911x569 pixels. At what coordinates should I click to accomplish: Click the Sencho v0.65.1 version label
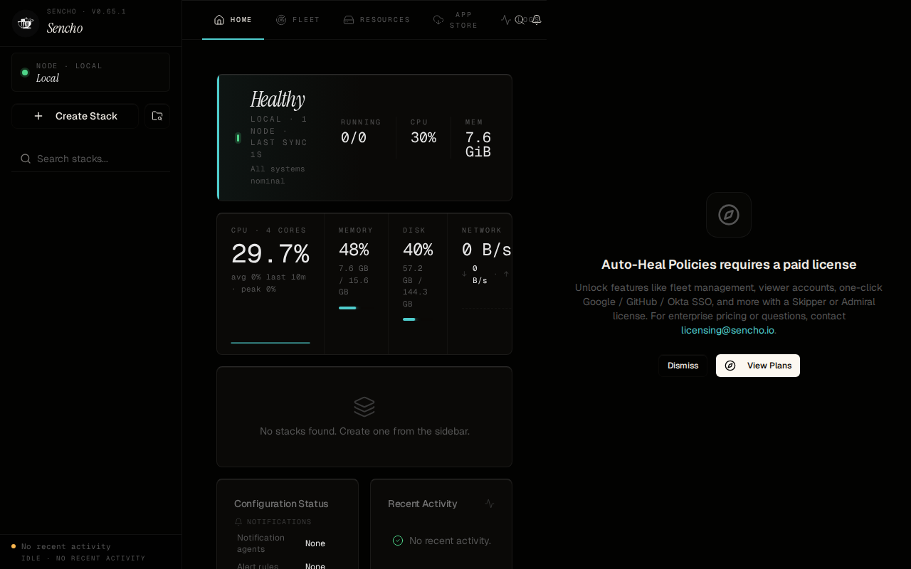(x=87, y=11)
